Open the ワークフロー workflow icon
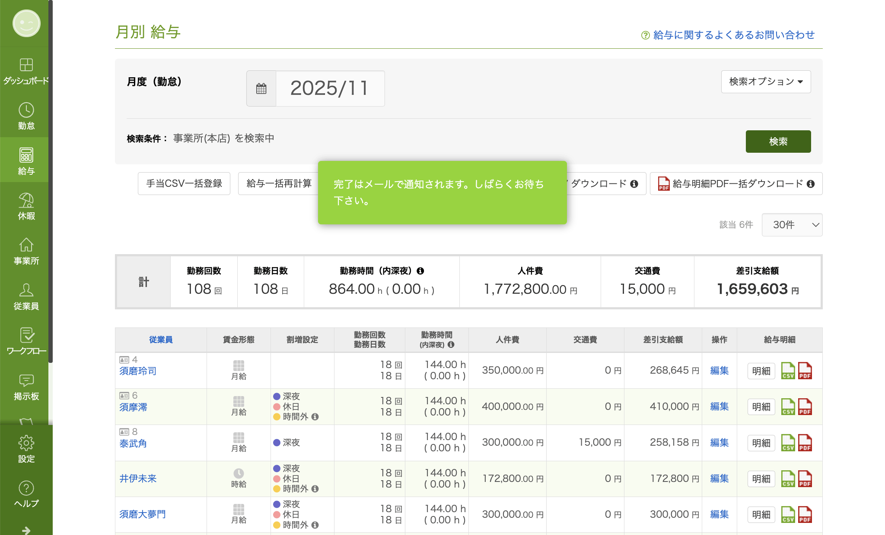Viewport: 885px width, 535px height. coord(26,337)
